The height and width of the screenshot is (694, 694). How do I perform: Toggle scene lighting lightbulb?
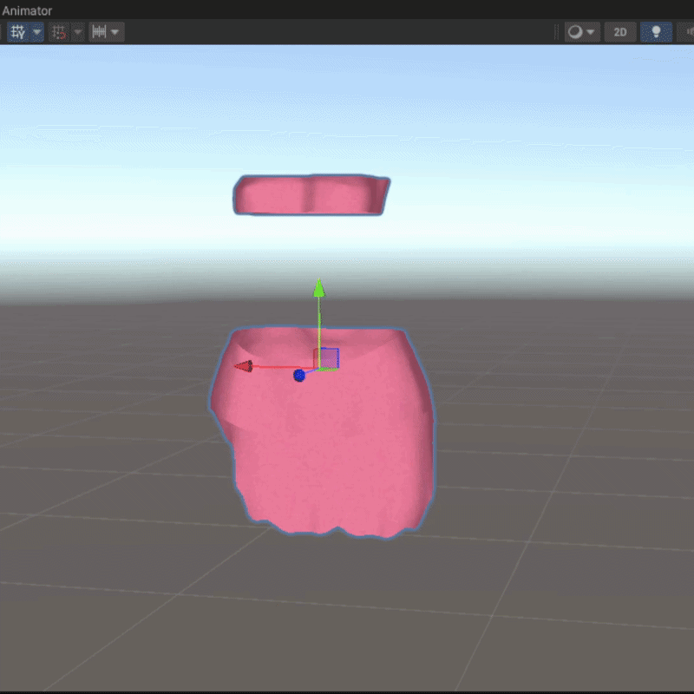click(x=656, y=32)
